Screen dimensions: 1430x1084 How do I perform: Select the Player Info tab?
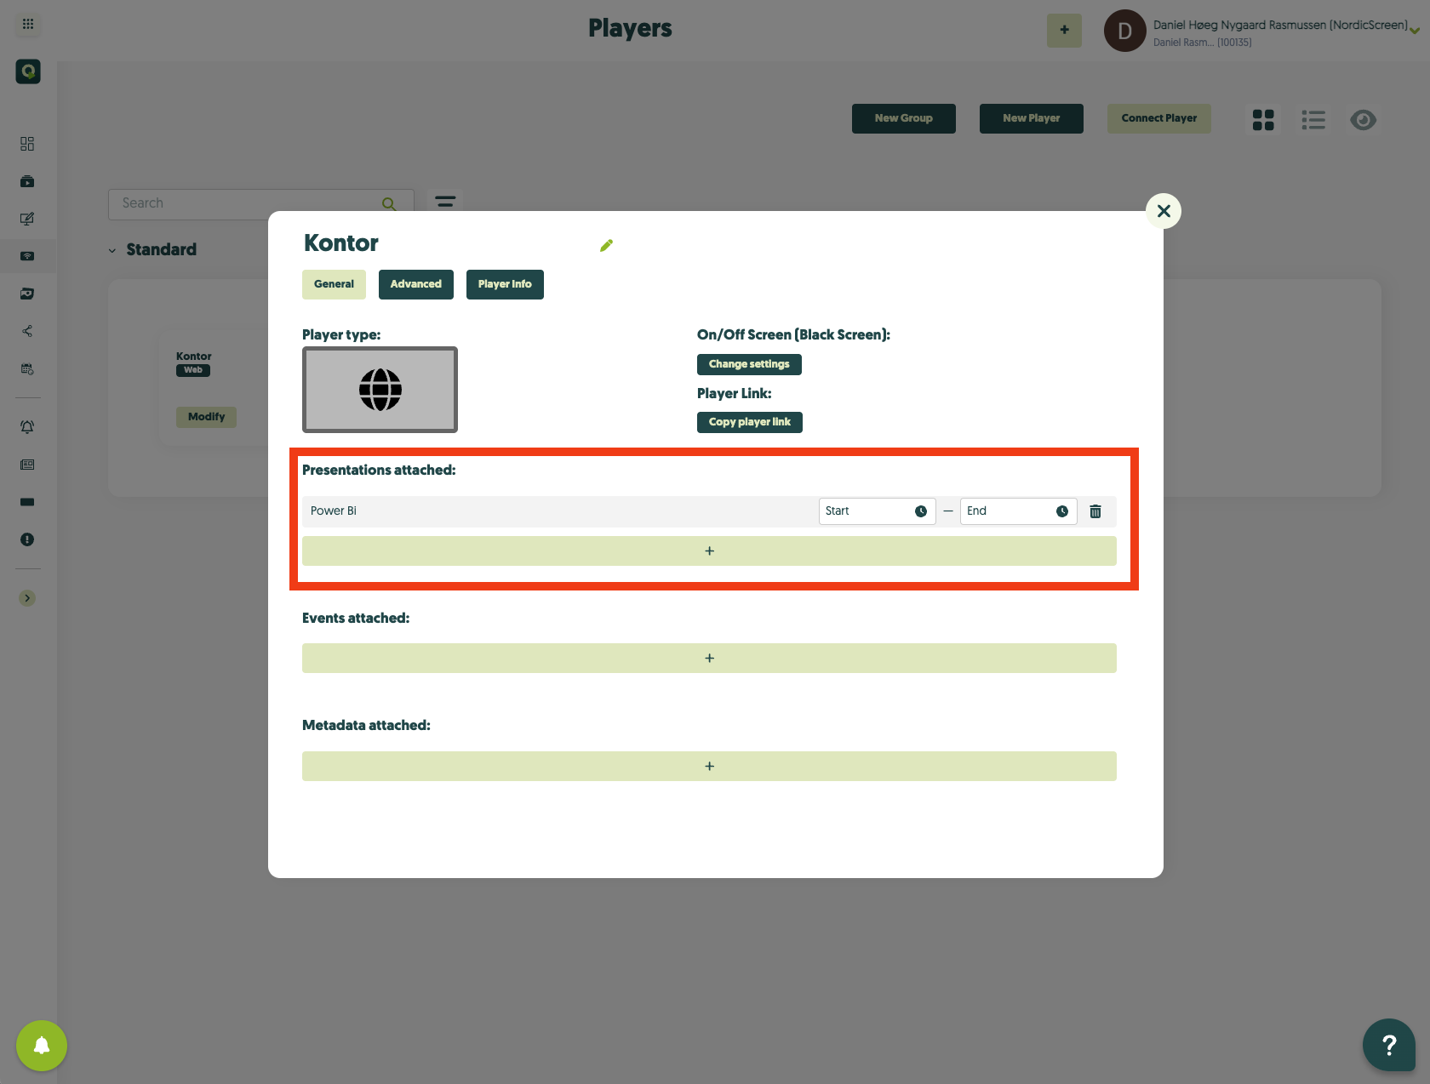pyautogui.click(x=505, y=284)
